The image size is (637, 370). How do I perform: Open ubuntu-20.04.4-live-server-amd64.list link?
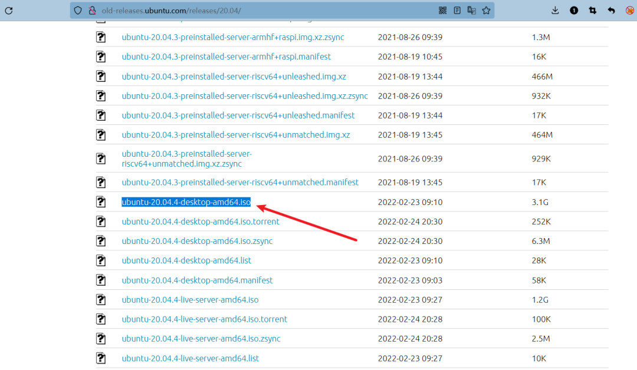point(190,358)
